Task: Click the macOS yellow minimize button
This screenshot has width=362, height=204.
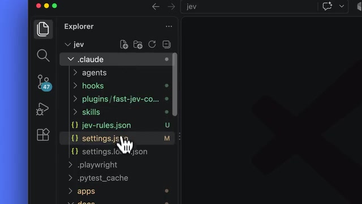Action: point(46,6)
